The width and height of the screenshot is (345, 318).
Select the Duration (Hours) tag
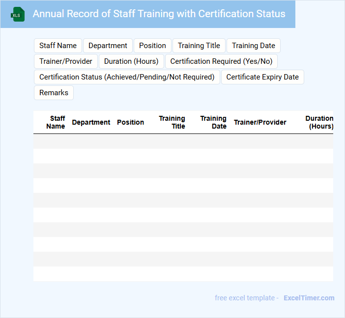pyautogui.click(x=131, y=61)
